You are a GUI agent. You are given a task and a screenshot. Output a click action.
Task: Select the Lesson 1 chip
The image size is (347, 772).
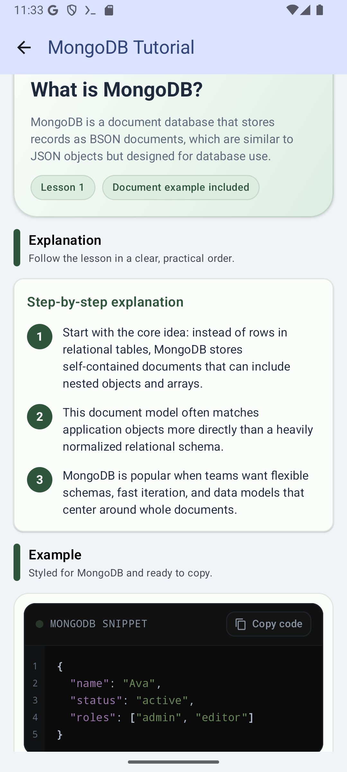(x=63, y=187)
